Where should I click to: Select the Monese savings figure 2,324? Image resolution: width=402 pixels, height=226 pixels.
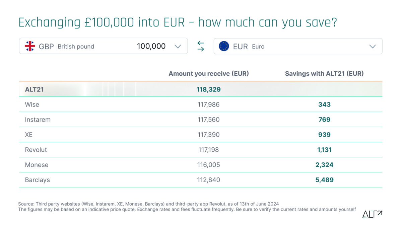325,165
